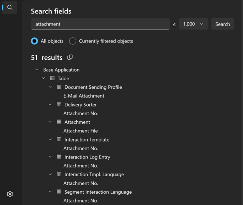Select the Base Application tree row
Screen dimensions: 243x205
[61, 70]
